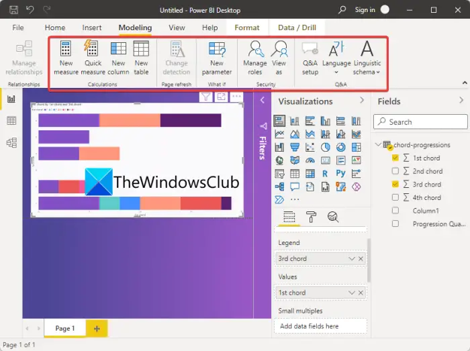Check the 4th chord field

[395, 197]
